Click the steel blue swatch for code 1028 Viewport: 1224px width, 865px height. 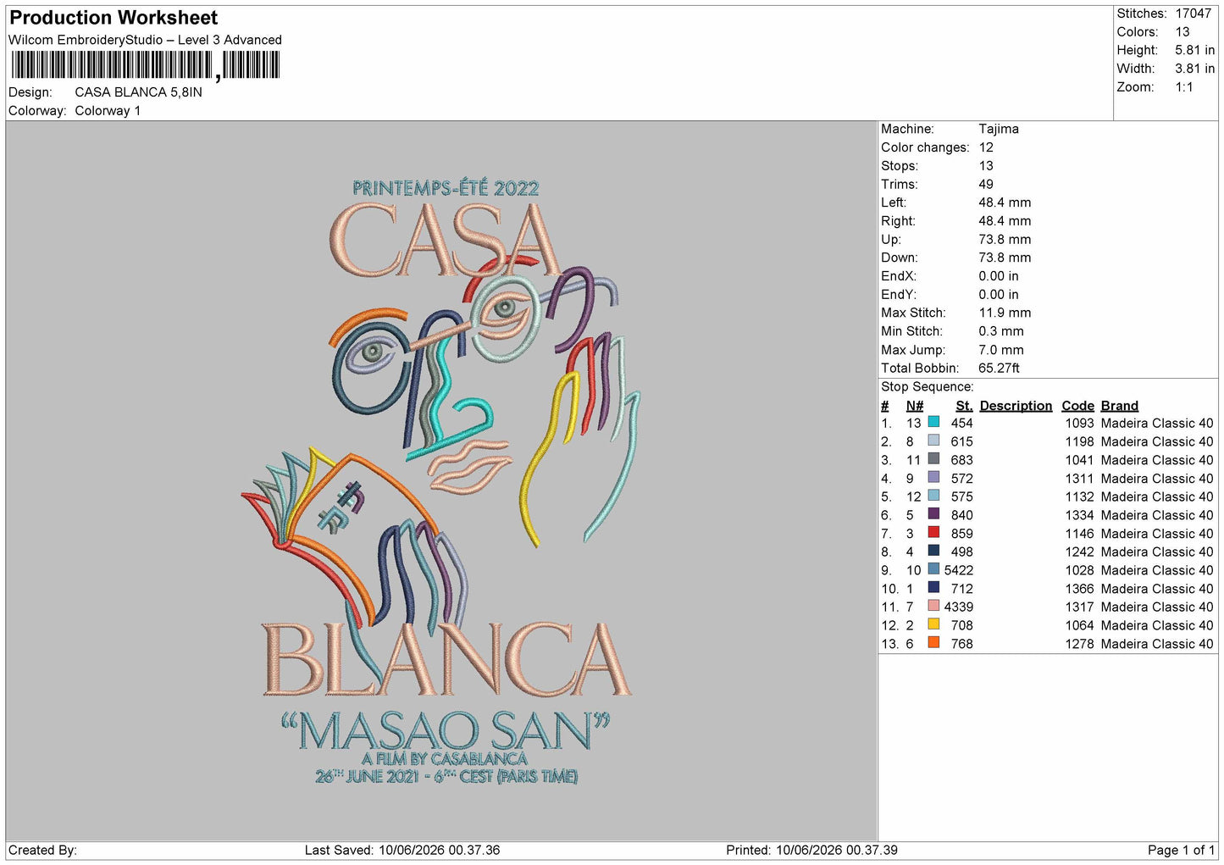(933, 569)
